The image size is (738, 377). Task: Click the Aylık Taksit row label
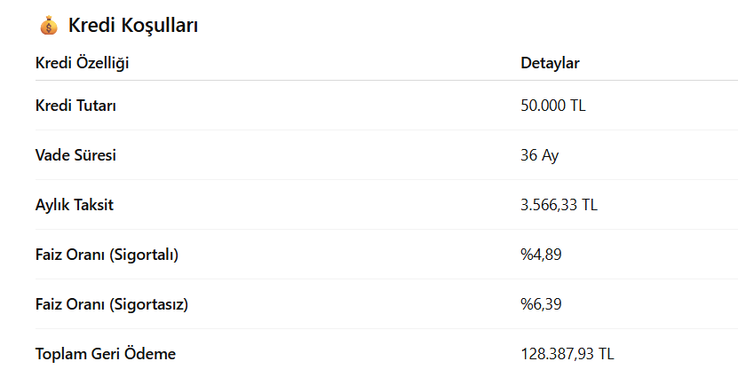pyautogui.click(x=74, y=205)
